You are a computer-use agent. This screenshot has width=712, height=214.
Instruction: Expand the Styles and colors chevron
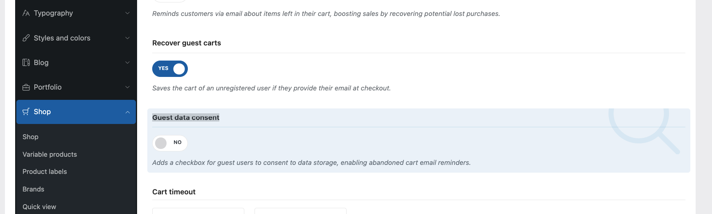coord(128,38)
